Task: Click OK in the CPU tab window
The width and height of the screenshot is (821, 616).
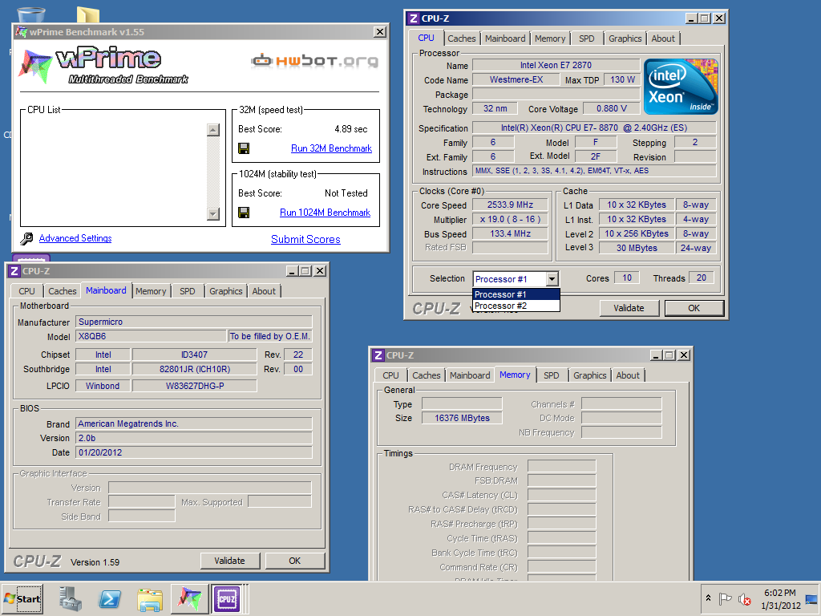Action: (694, 308)
